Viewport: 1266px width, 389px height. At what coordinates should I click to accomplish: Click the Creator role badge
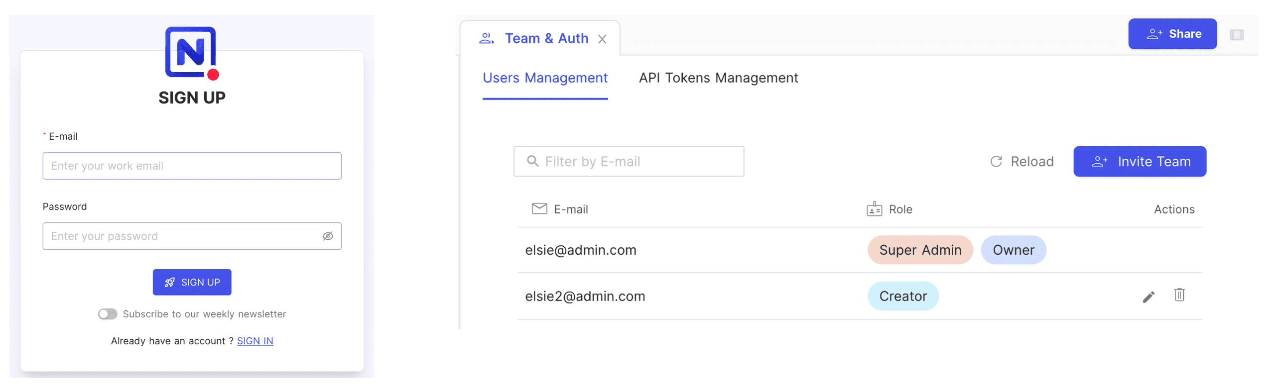[x=902, y=296]
